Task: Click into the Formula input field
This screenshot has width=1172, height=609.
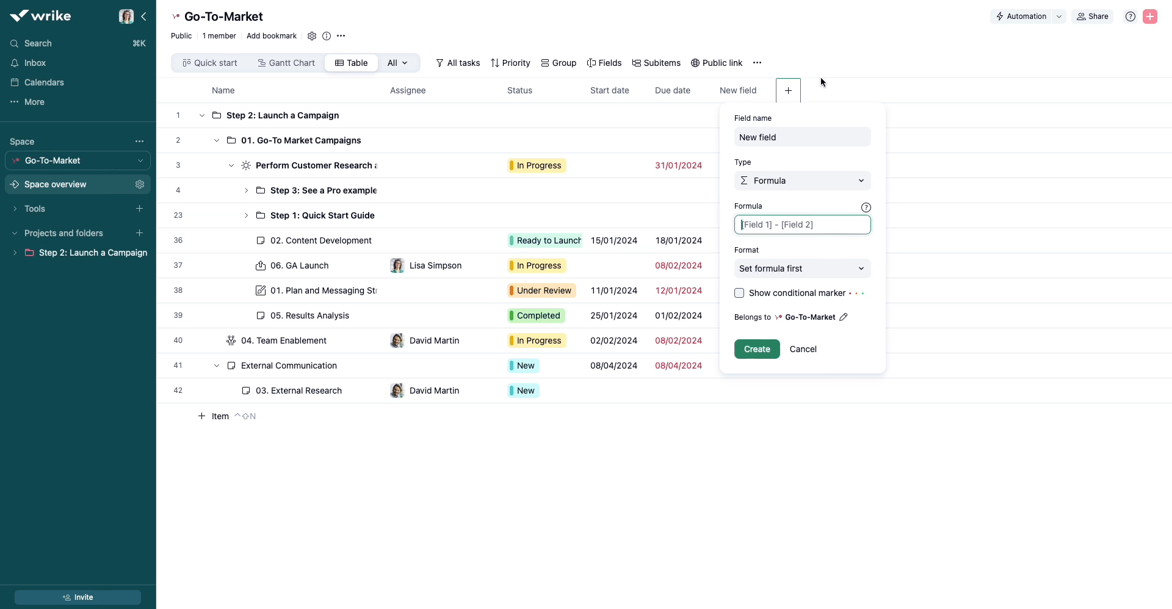Action: point(802,225)
